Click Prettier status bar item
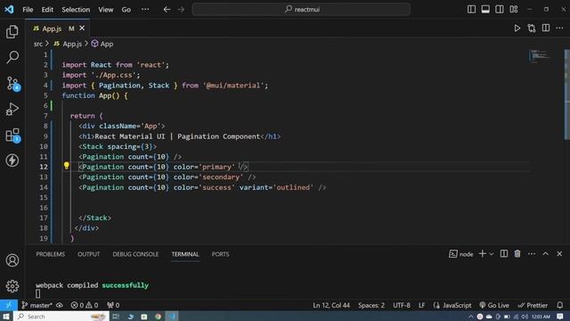 [x=533, y=305]
